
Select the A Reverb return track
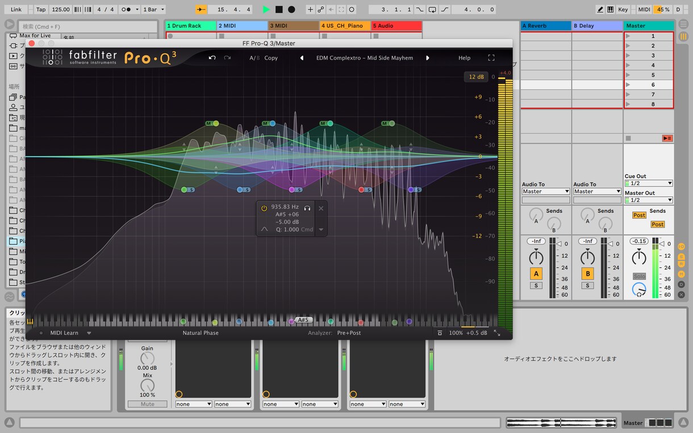(546, 26)
